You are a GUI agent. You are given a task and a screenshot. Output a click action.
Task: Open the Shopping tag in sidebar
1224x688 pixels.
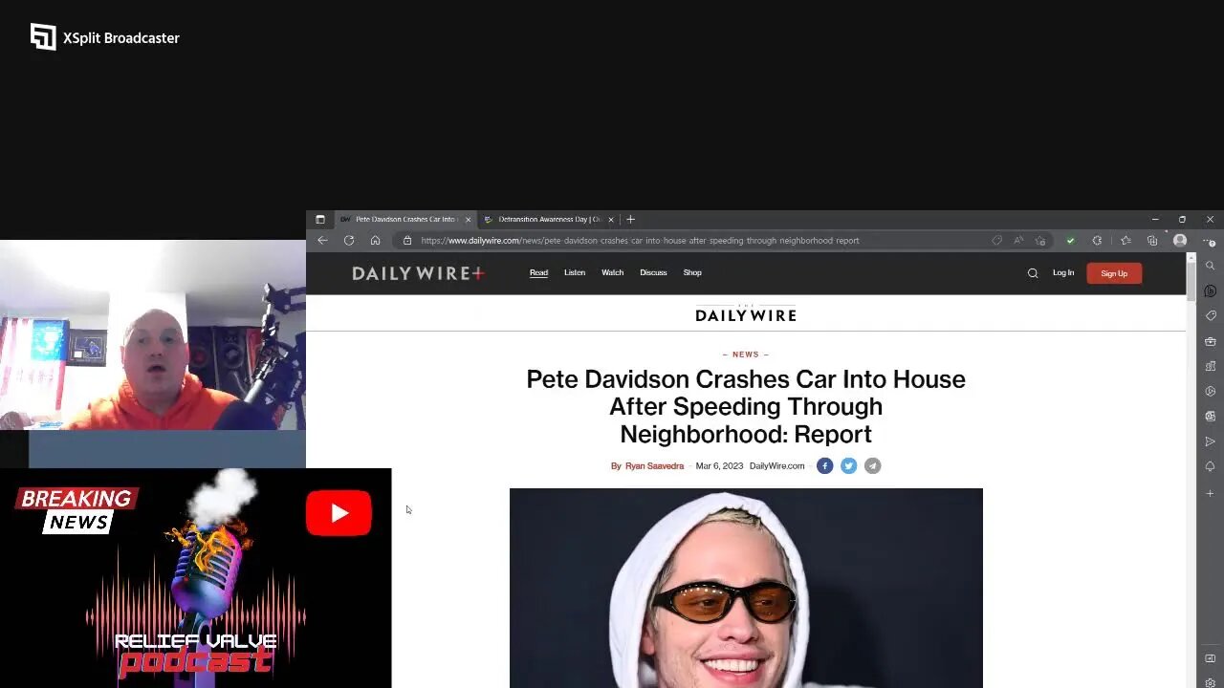click(x=1211, y=315)
